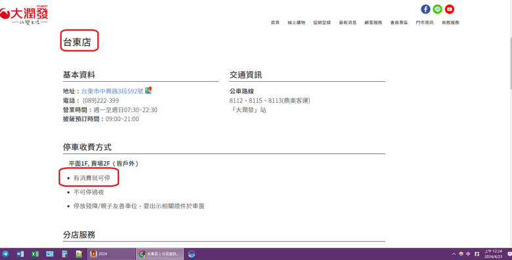This screenshot has height=260, width=512.
Task: Click the weather tray icon in the system tray
Action: coord(461,254)
